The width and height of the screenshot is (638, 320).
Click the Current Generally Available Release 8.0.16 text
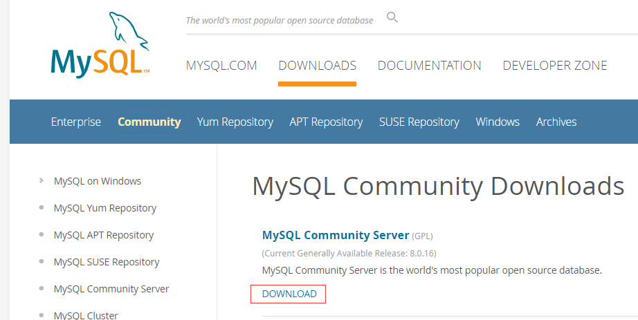(349, 254)
